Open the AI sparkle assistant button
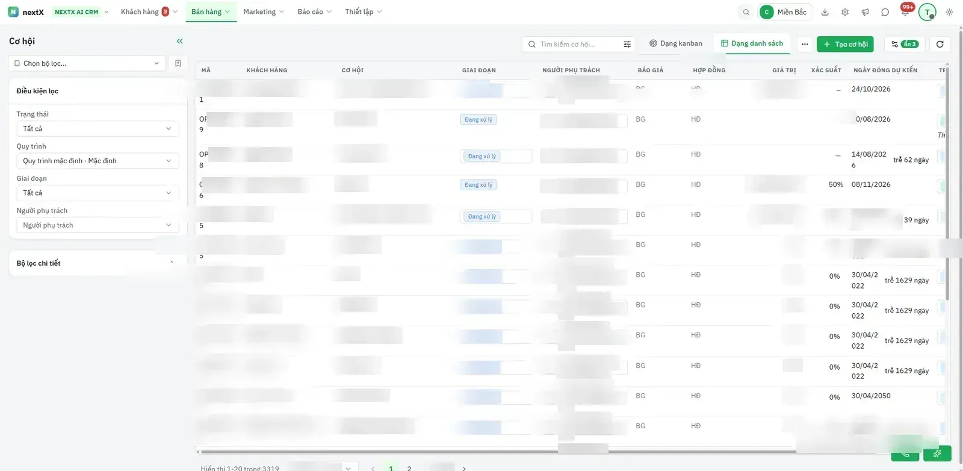963x471 pixels. 937,454
